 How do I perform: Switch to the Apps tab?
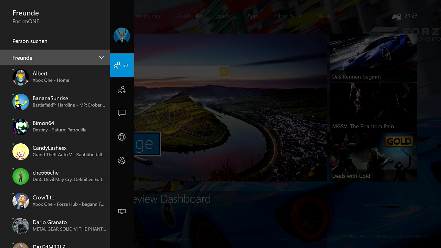tap(253, 16)
